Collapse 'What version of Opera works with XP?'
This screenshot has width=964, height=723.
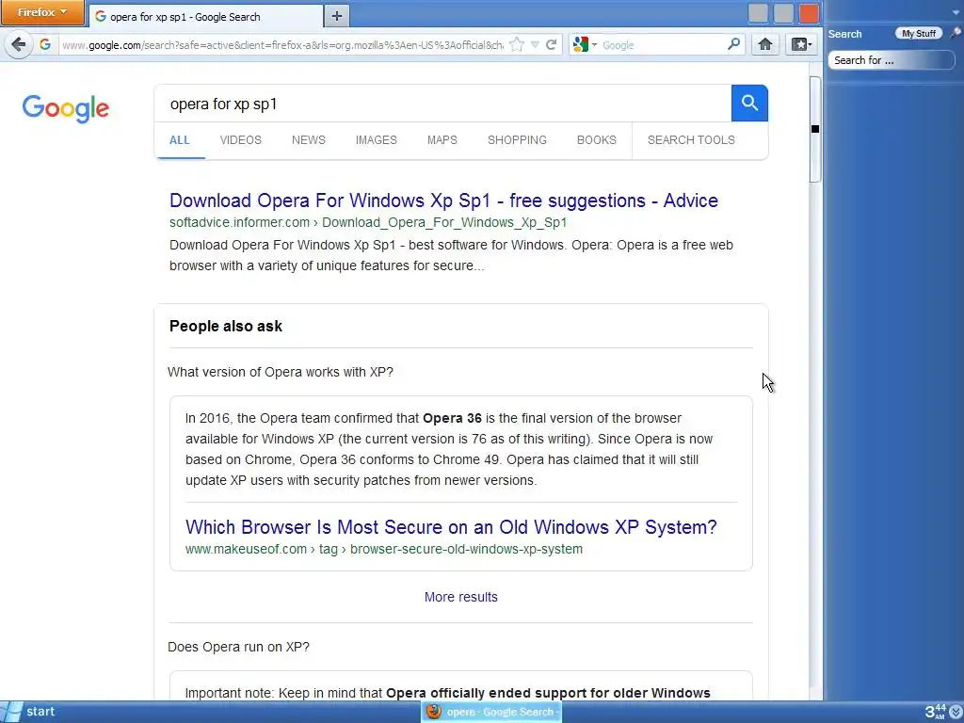tap(281, 372)
